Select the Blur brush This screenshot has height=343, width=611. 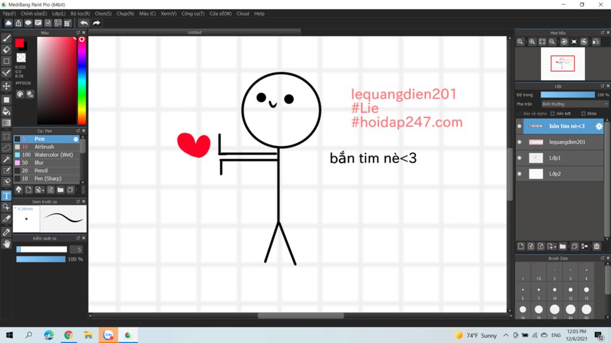[47, 163]
